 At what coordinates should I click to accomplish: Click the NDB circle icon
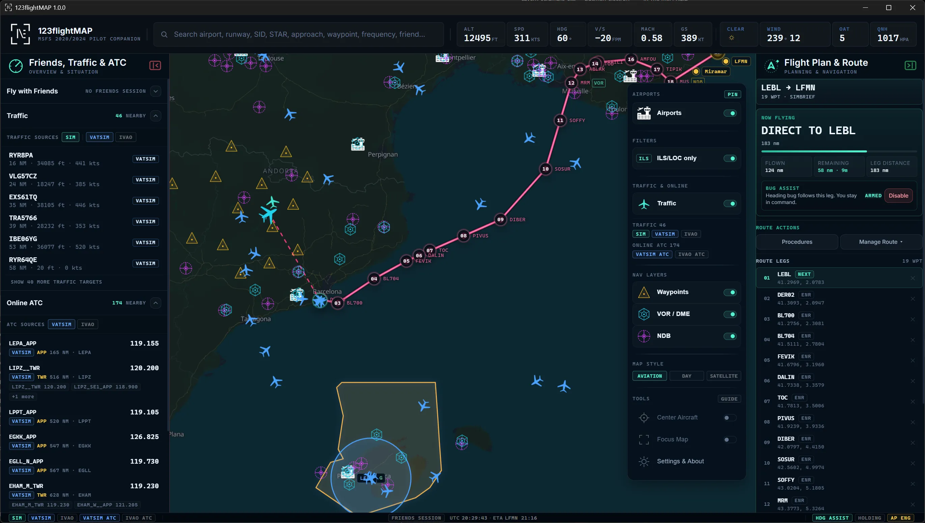(x=644, y=336)
